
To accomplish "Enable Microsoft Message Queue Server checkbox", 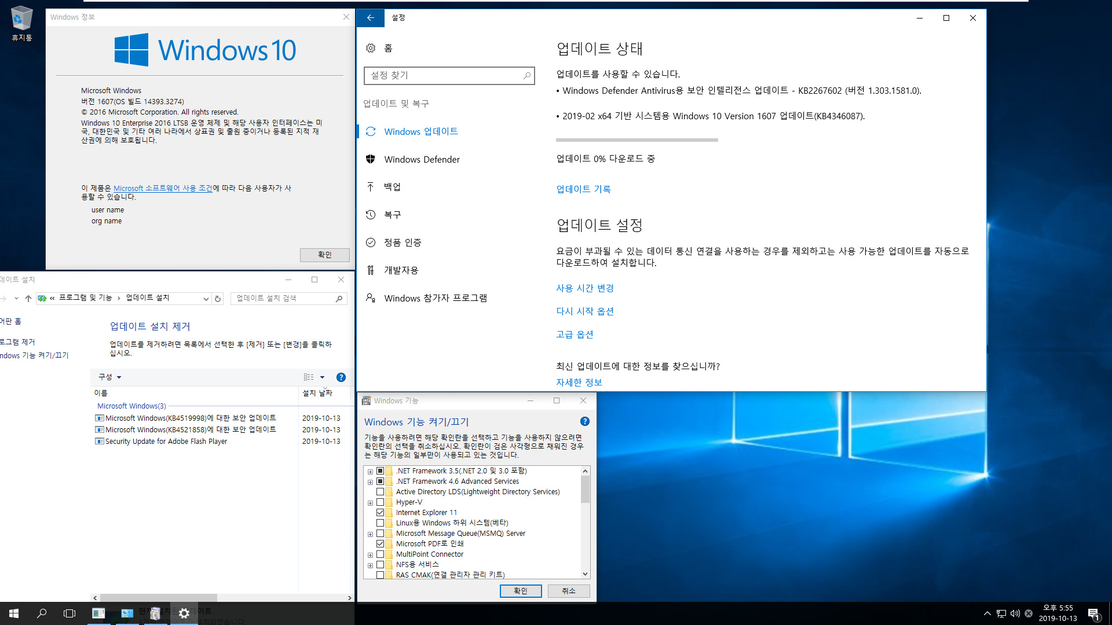I will (x=381, y=534).
